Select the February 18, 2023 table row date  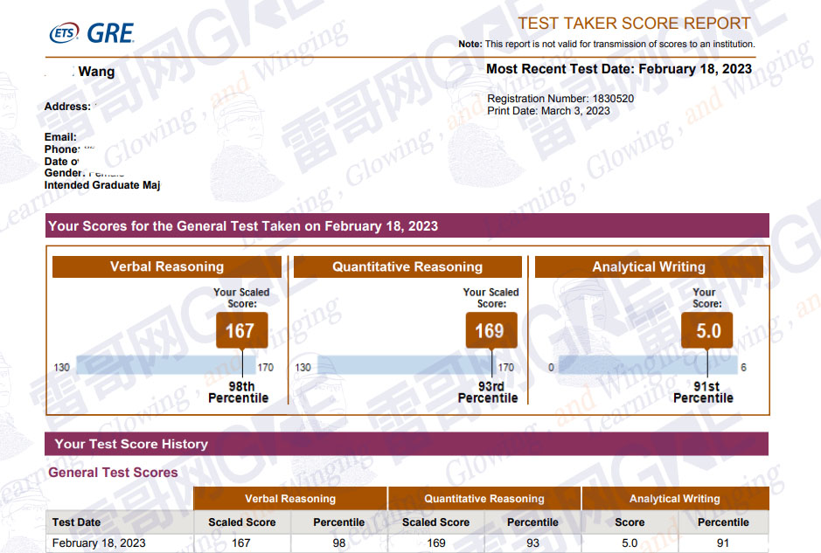99,543
